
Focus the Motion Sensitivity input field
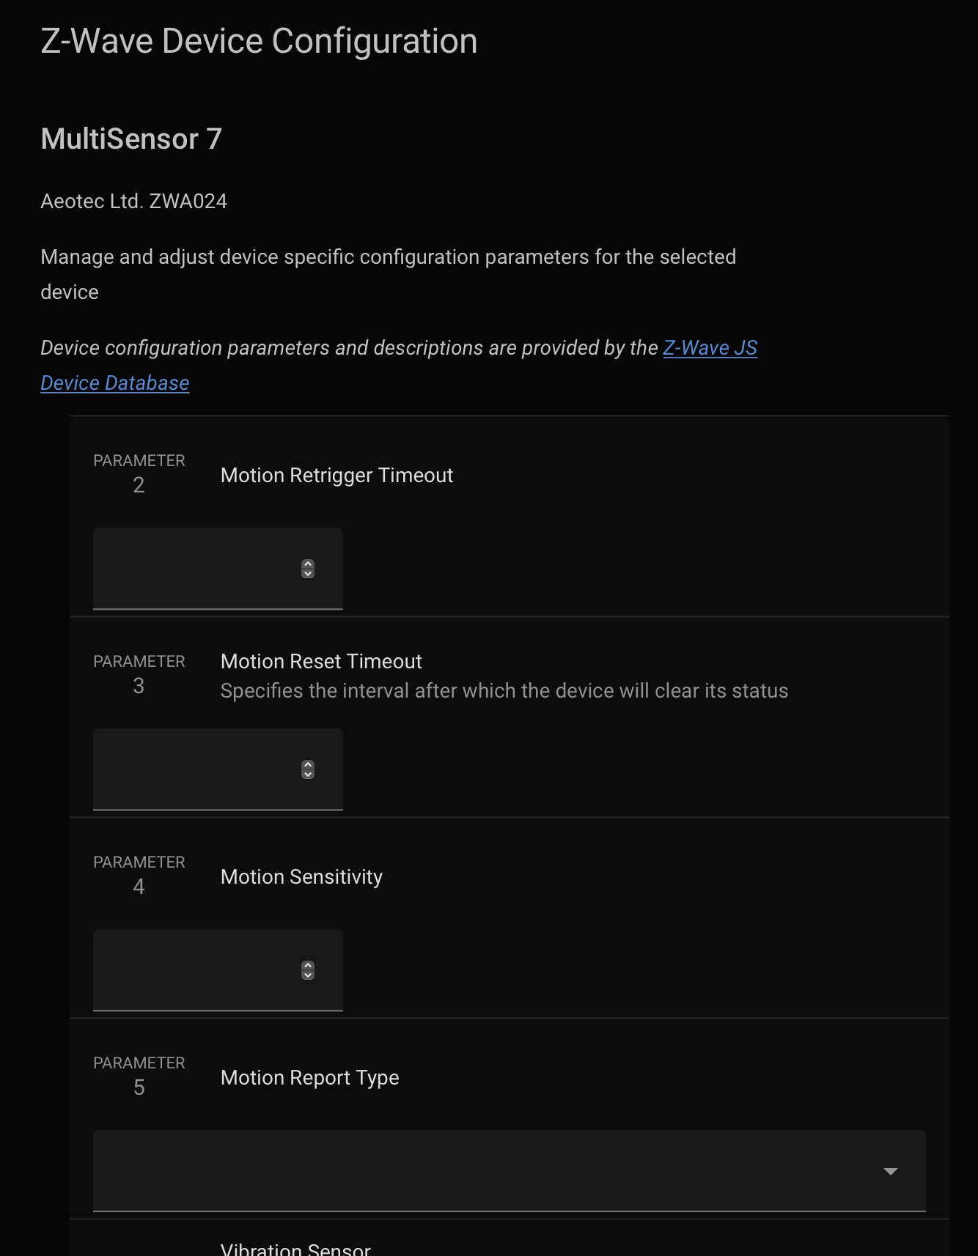point(218,970)
